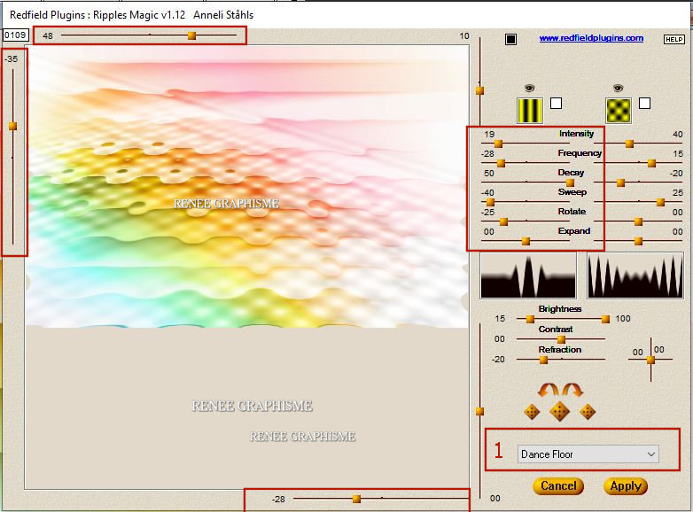Screen dimensions: 693x512
Task: Click the Refraction slider handle at -20
Action: pos(543,360)
